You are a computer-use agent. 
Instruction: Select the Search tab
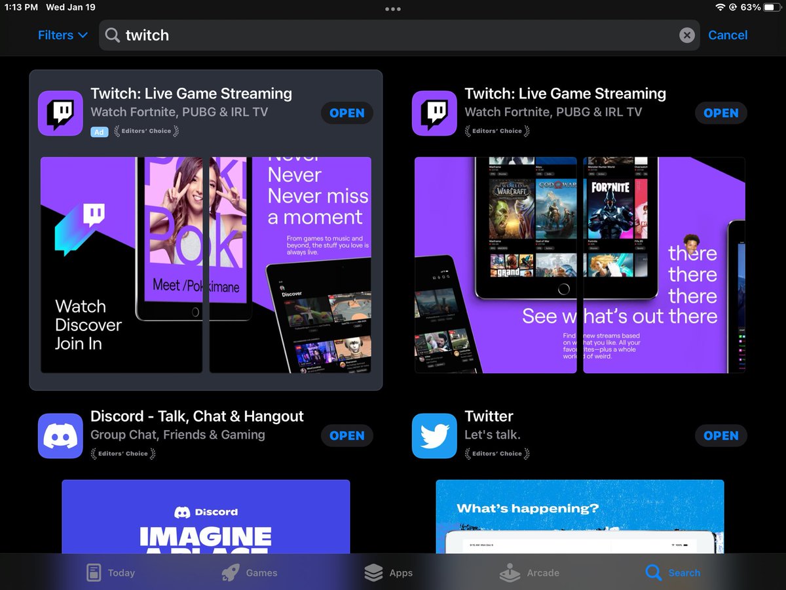(x=673, y=572)
